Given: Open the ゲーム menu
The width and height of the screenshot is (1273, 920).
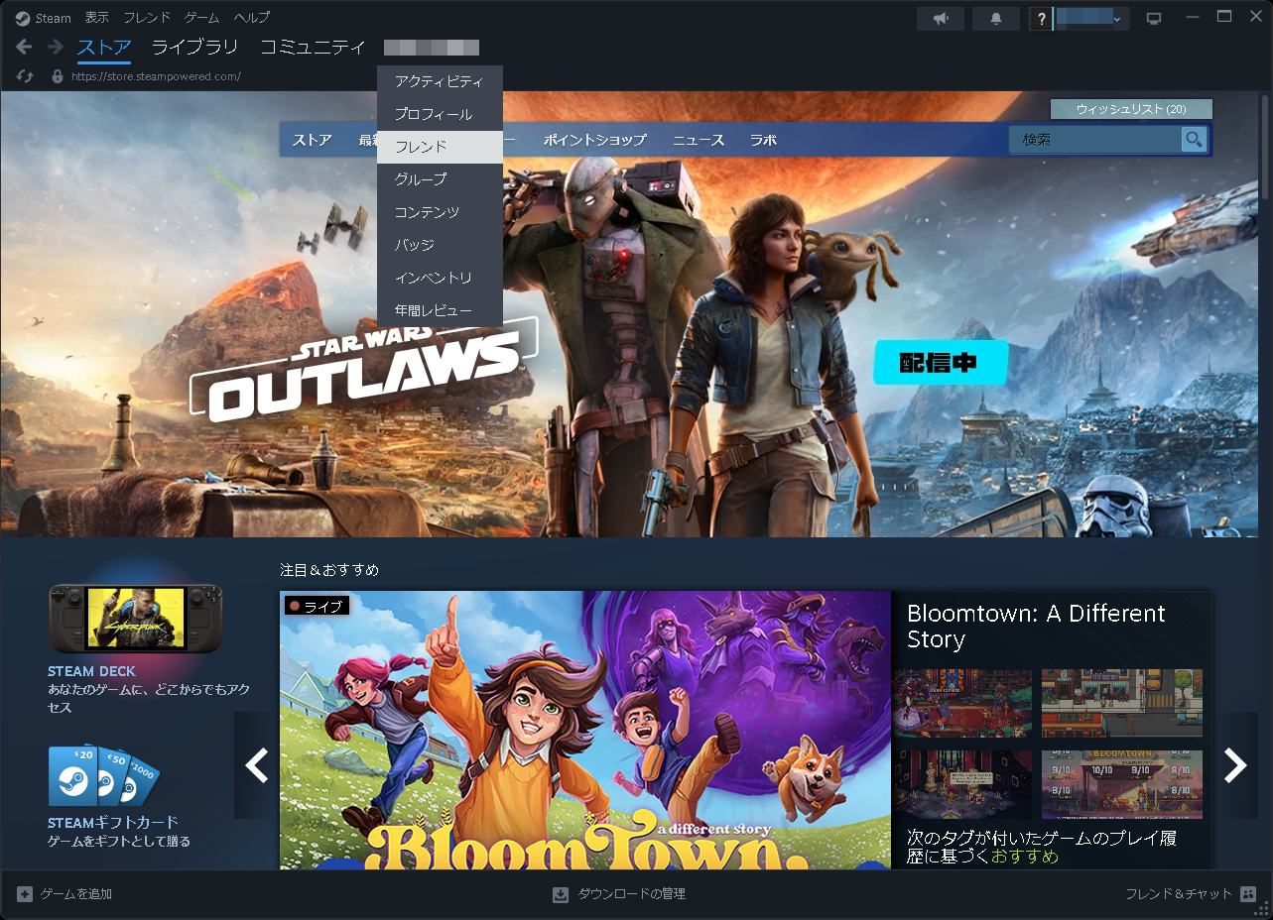Looking at the screenshot, I should (202, 18).
